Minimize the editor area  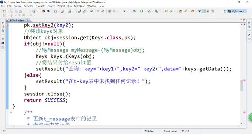click(241, 20)
